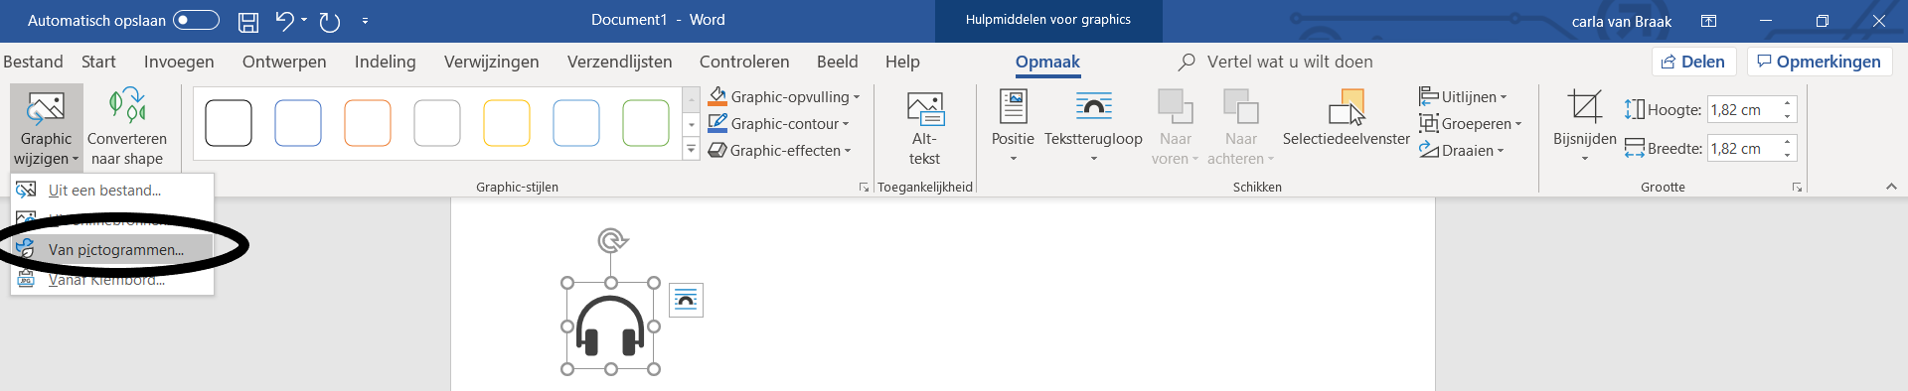
Task: Apply the green outline graphic style
Action: tap(646, 123)
